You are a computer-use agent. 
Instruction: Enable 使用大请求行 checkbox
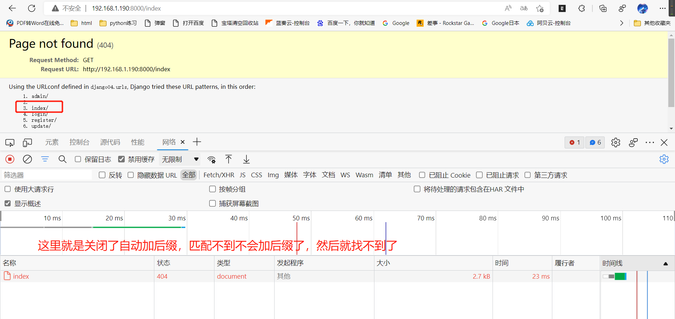tap(8, 189)
